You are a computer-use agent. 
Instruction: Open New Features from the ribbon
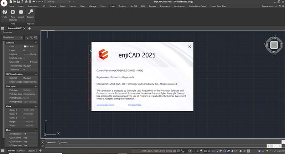click(x=13, y=12)
